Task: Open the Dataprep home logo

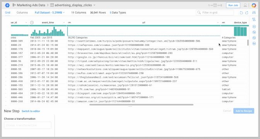Action: point(7,5)
